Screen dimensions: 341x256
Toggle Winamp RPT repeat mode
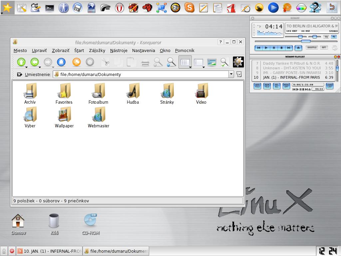point(324,48)
